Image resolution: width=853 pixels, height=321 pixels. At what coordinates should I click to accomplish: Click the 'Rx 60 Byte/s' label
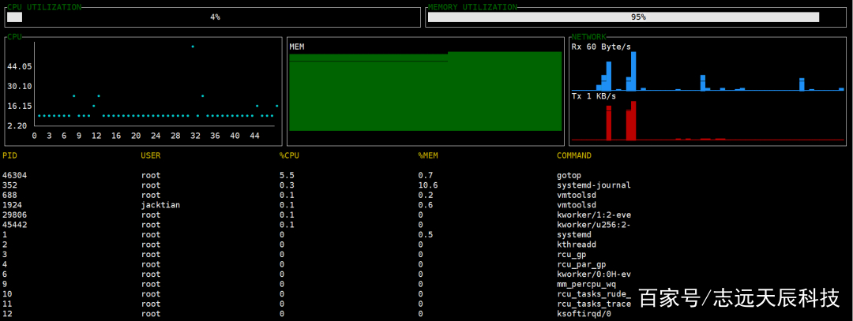pos(601,47)
